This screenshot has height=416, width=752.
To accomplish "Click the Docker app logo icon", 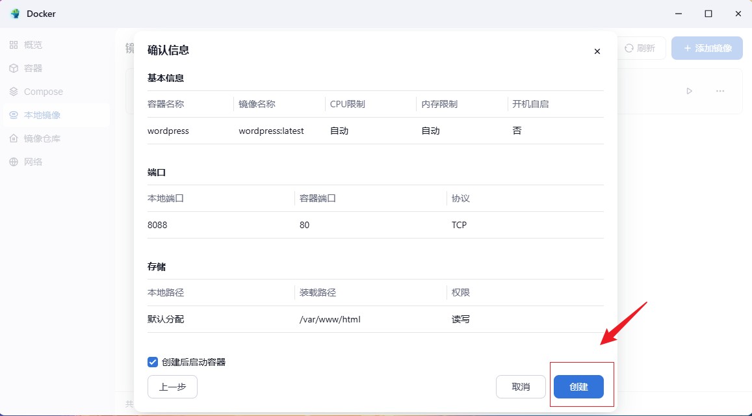I will (x=15, y=14).
